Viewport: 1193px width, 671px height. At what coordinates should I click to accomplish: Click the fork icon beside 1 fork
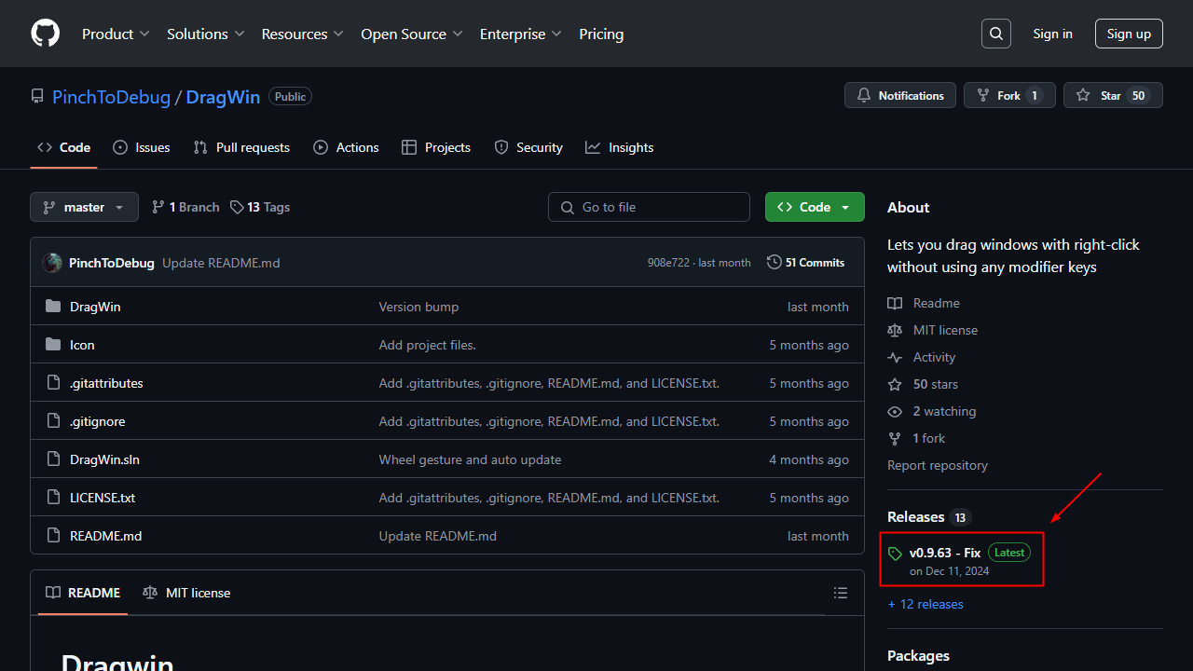coord(895,438)
